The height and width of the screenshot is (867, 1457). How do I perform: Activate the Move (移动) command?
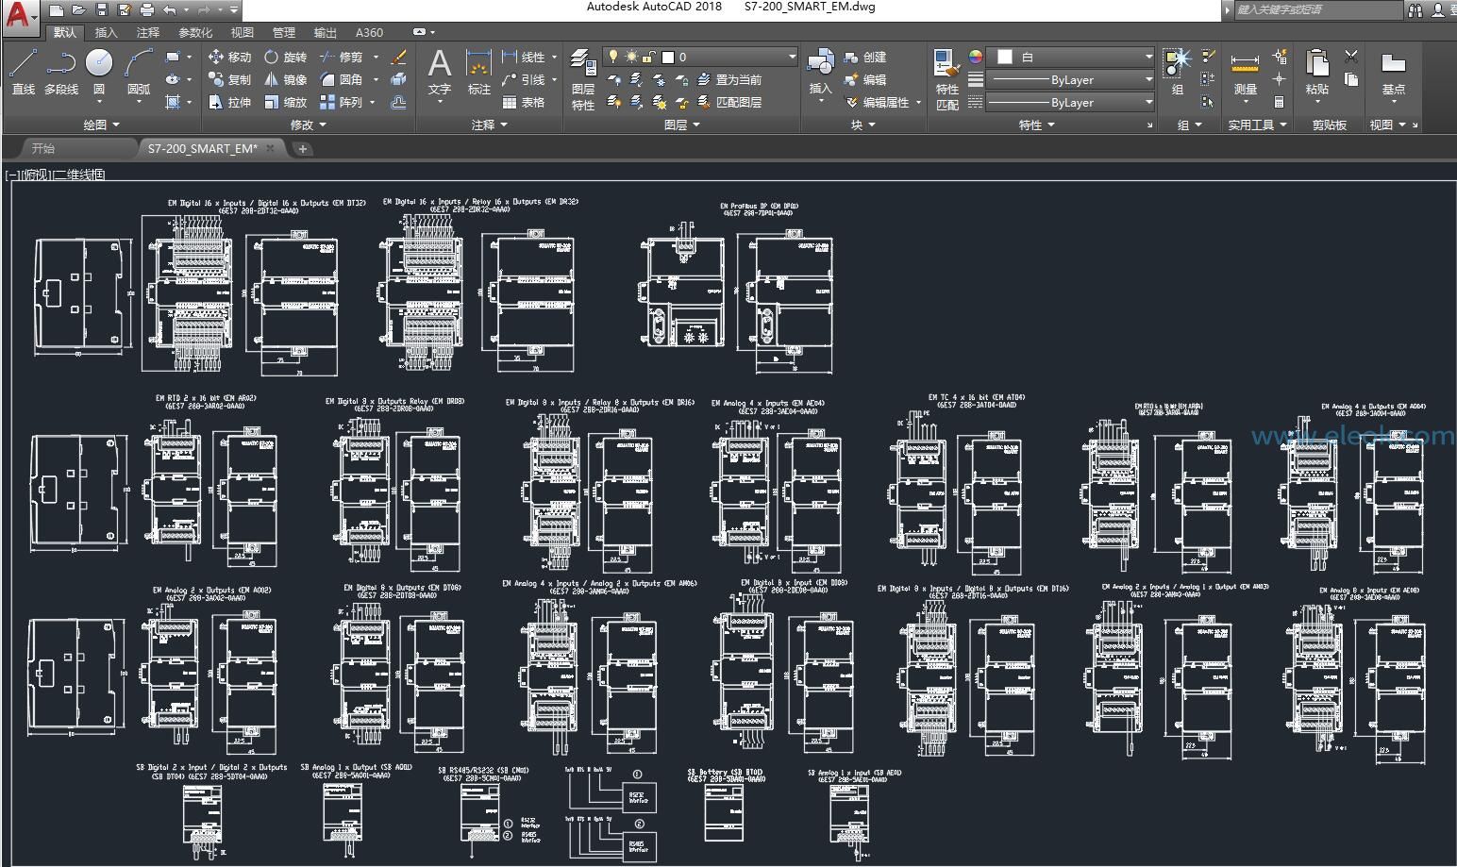coord(229,57)
